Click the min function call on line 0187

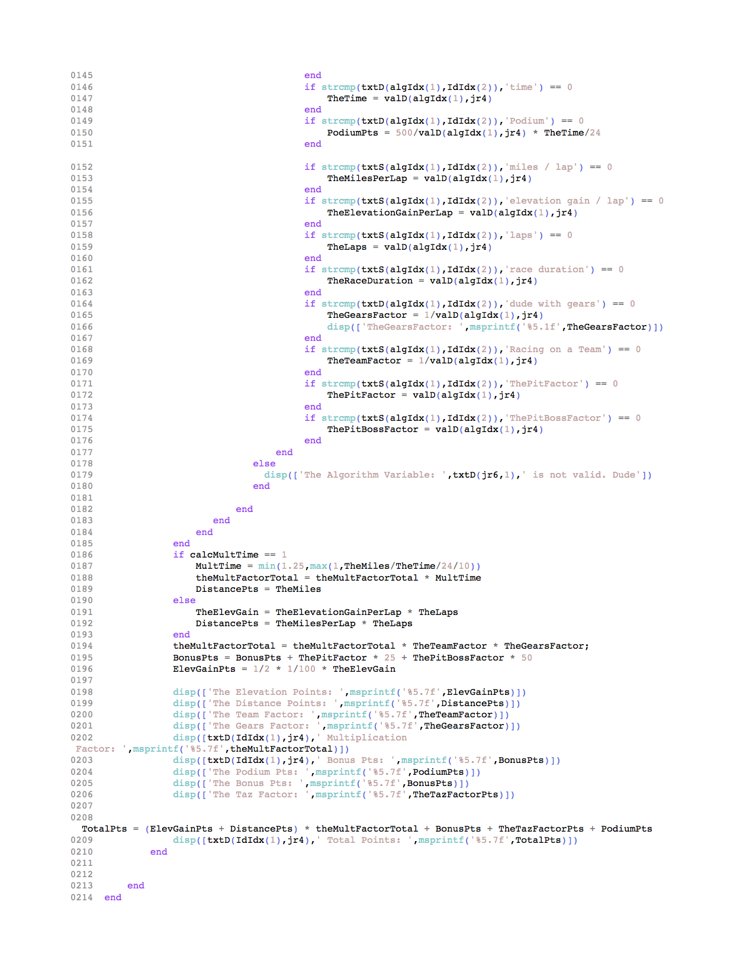[x=266, y=566]
